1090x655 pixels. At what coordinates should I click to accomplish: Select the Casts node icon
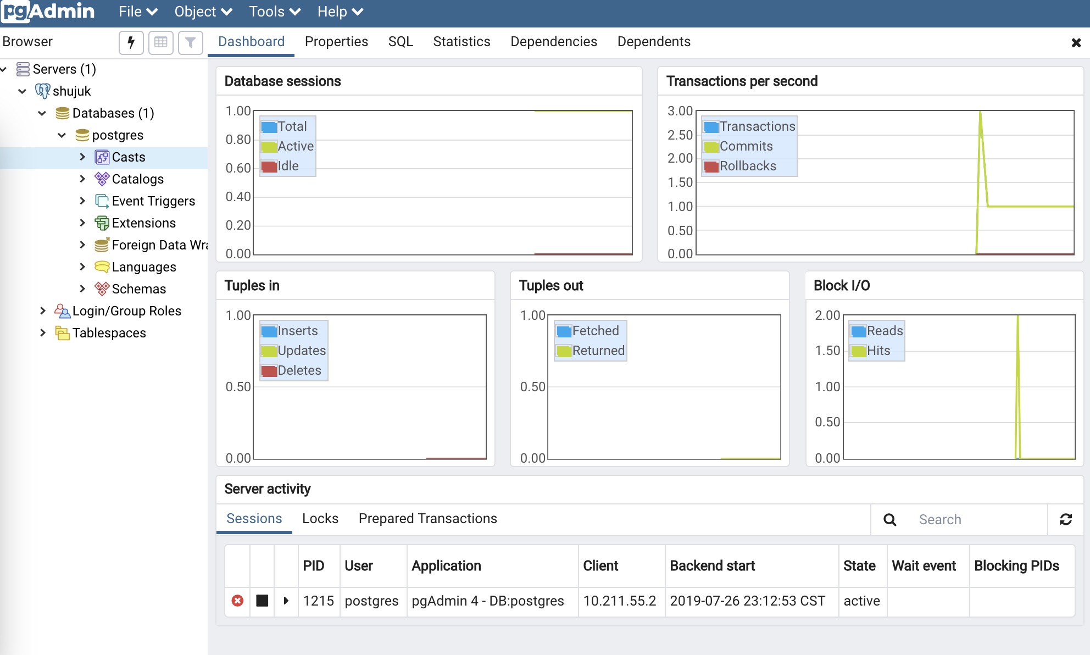[x=102, y=157]
